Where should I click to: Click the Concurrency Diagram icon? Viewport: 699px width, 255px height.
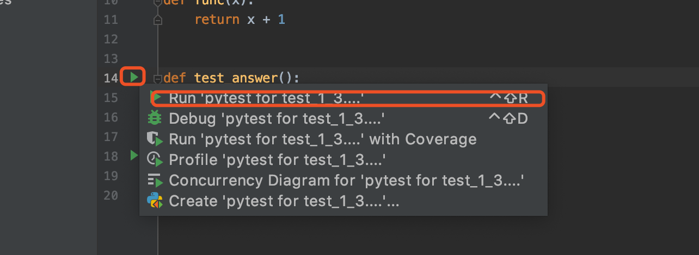coord(155,180)
